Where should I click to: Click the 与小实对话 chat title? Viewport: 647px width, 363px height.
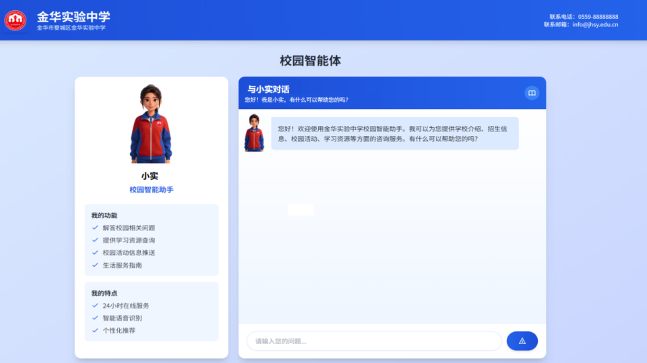(268, 89)
